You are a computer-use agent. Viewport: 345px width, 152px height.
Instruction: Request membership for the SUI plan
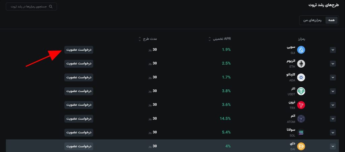pos(79,50)
